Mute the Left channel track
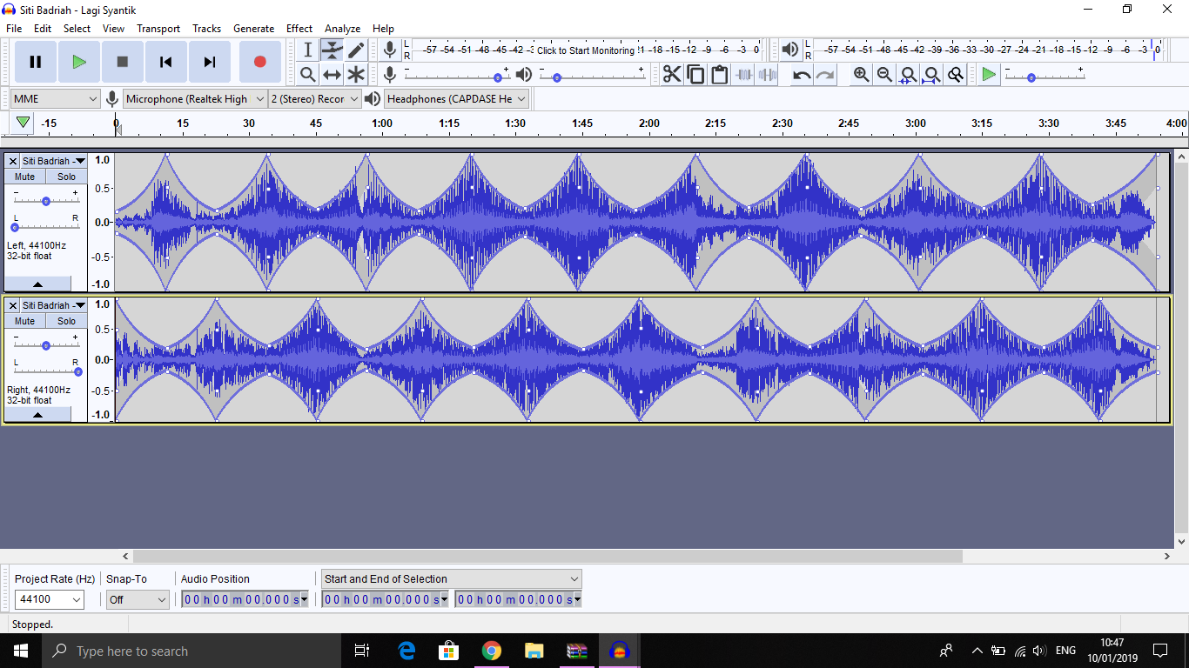The width and height of the screenshot is (1189, 668). (x=24, y=177)
